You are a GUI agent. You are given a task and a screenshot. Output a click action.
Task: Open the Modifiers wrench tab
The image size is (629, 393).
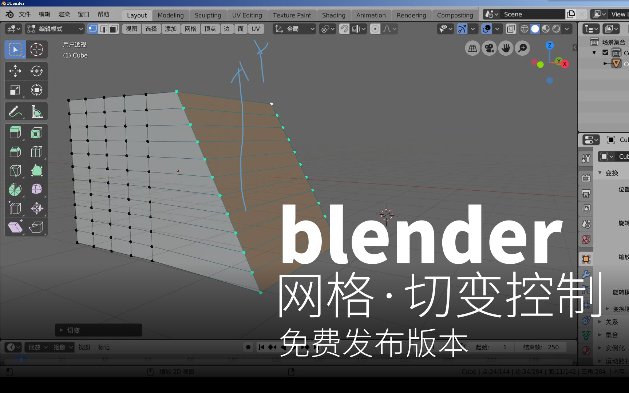point(586,274)
